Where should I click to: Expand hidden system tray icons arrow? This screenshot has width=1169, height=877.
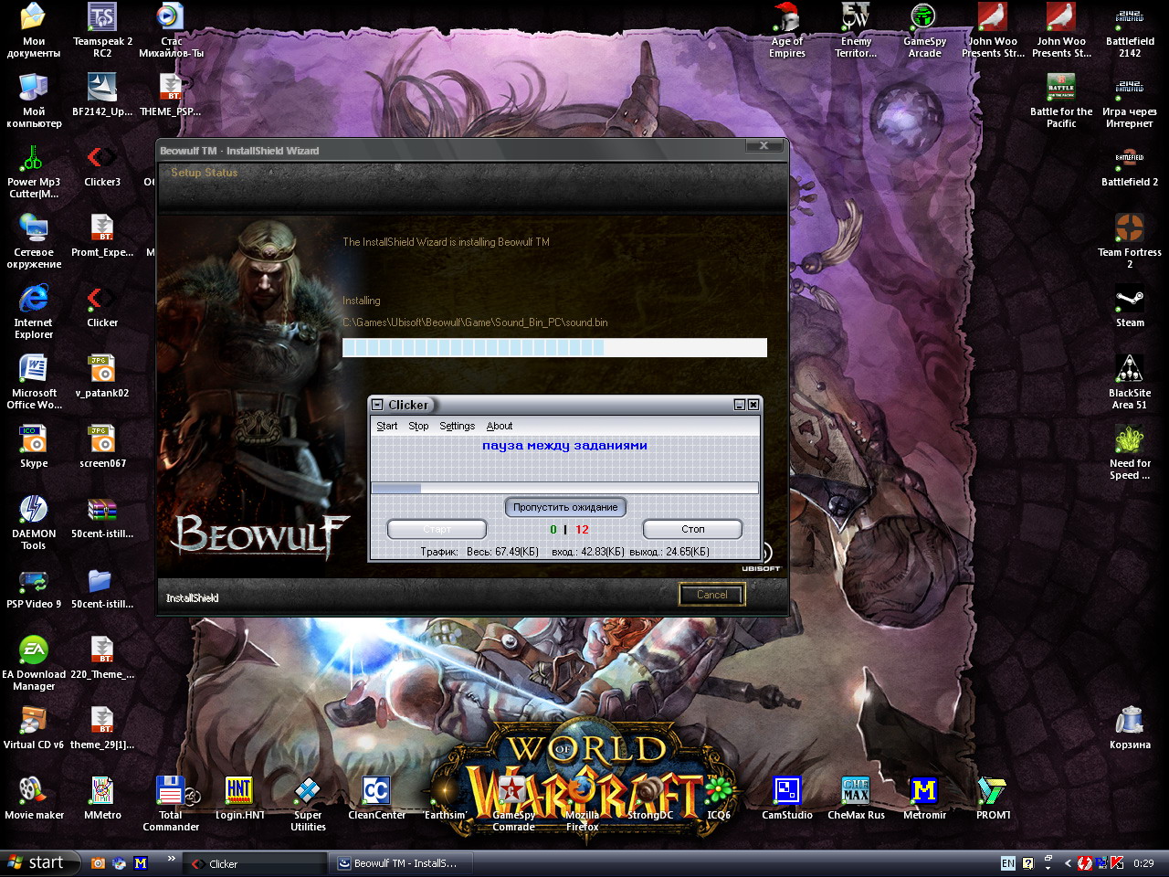pyautogui.click(x=1068, y=863)
